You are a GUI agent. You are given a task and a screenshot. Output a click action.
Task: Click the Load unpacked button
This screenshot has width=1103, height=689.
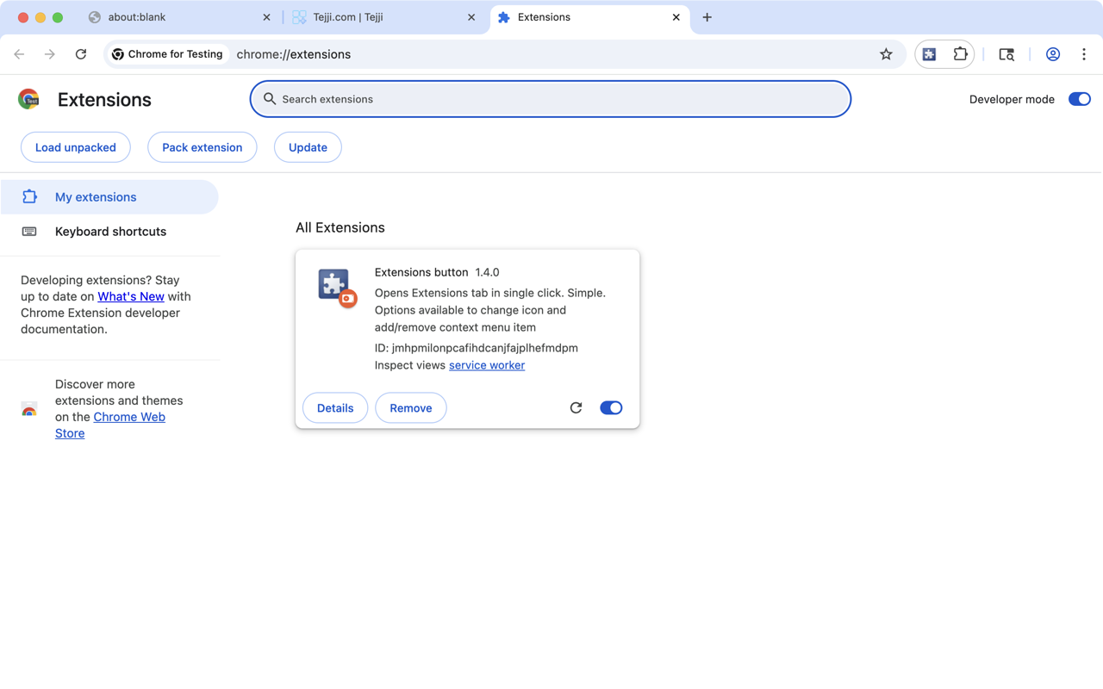tap(75, 146)
